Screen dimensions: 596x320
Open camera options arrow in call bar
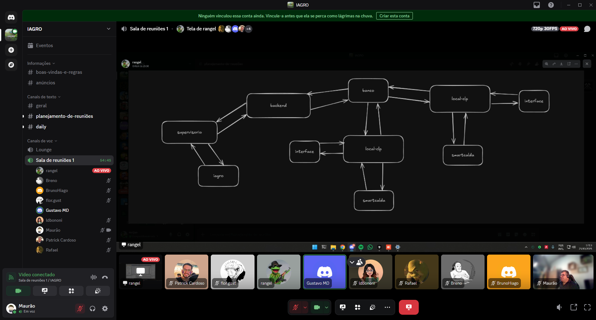[327, 307]
